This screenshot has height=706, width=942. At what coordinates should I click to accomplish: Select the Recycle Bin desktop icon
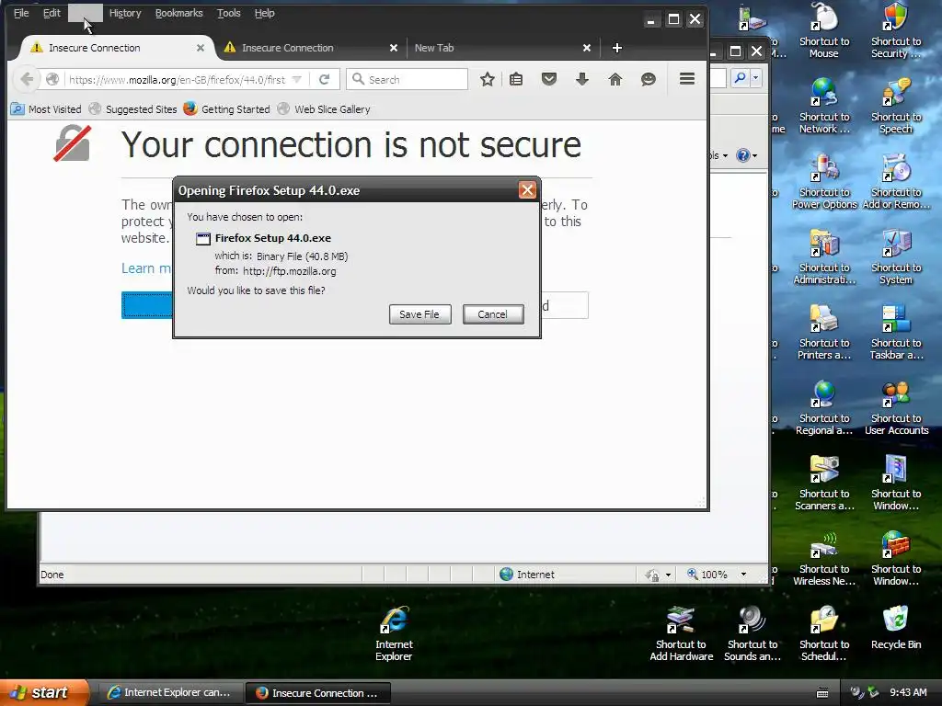pos(896,628)
